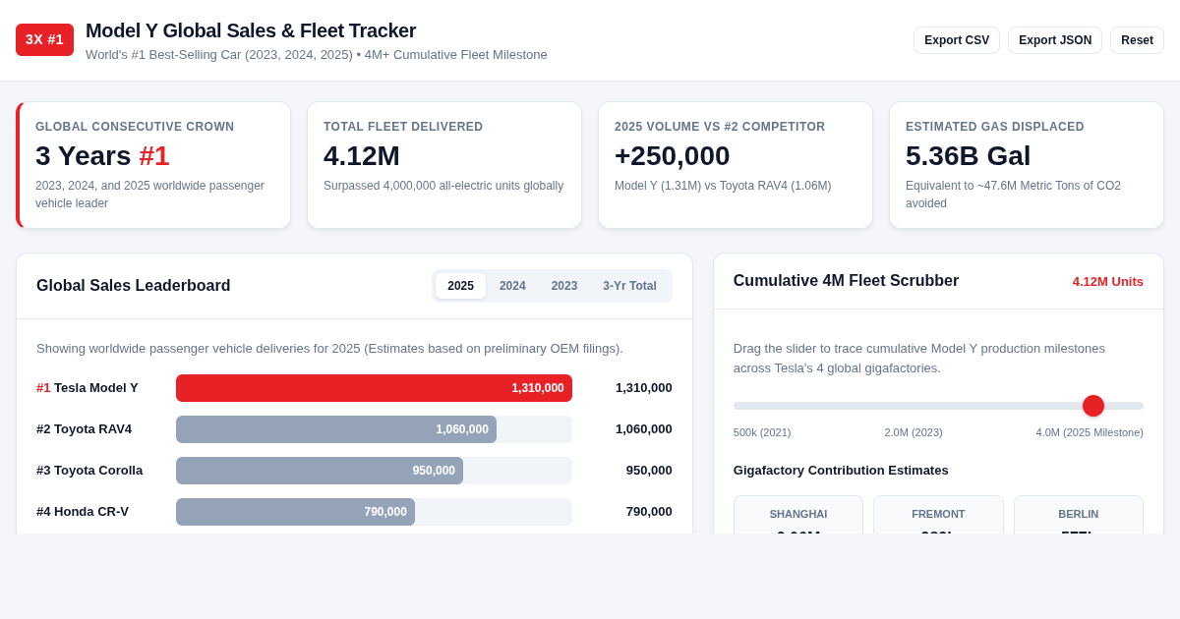Click the fleet scrubber slider thumb
The image size is (1180, 619).
pyautogui.click(x=1093, y=406)
